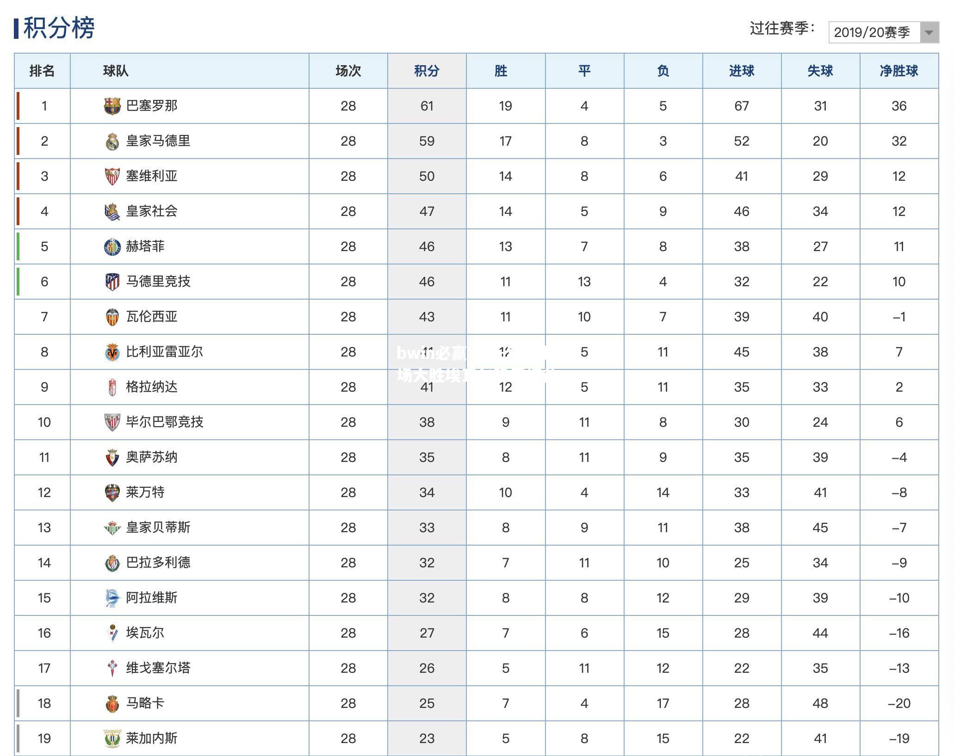Click the 奥萨苏纳 club crest
This screenshot has height=756, width=954.
click(x=112, y=457)
